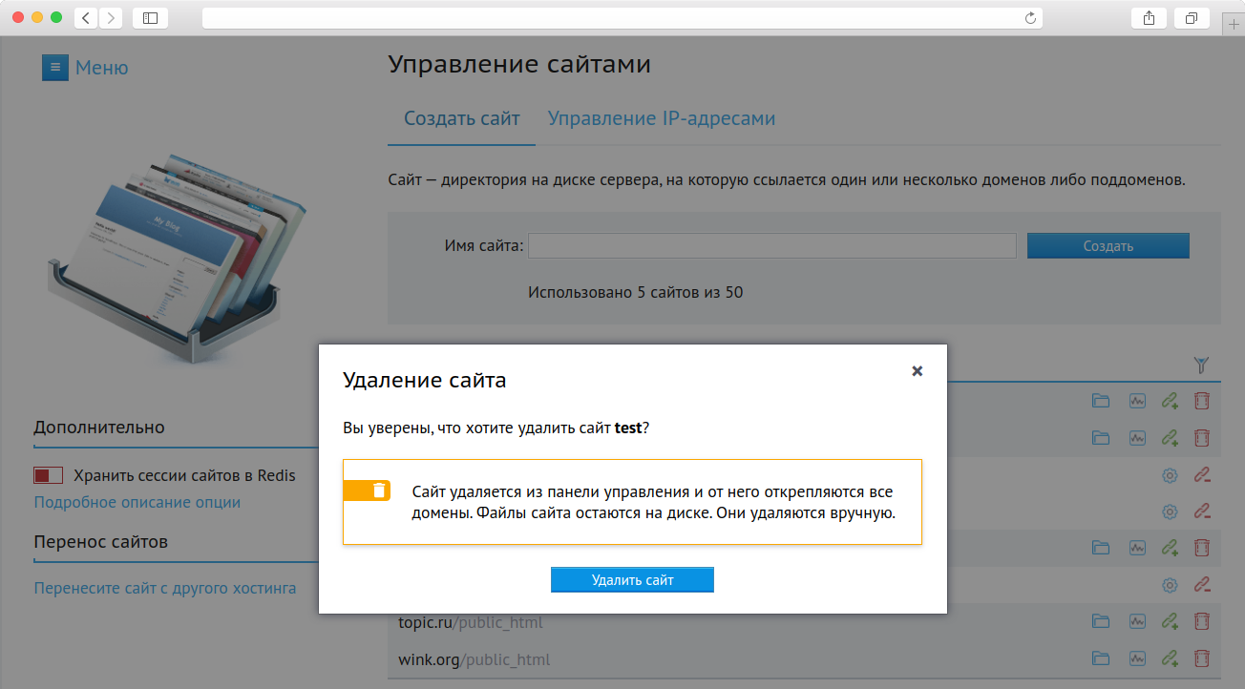1245x689 pixels.
Task: Delete wink.org with its red trash icon
Action: tap(1202, 658)
